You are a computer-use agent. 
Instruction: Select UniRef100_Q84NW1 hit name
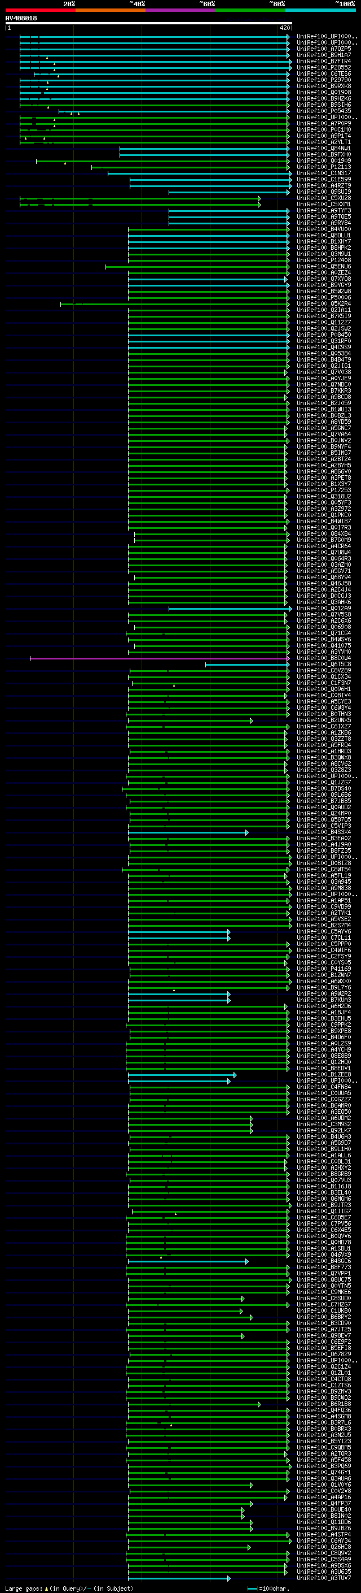pyautogui.click(x=323, y=149)
